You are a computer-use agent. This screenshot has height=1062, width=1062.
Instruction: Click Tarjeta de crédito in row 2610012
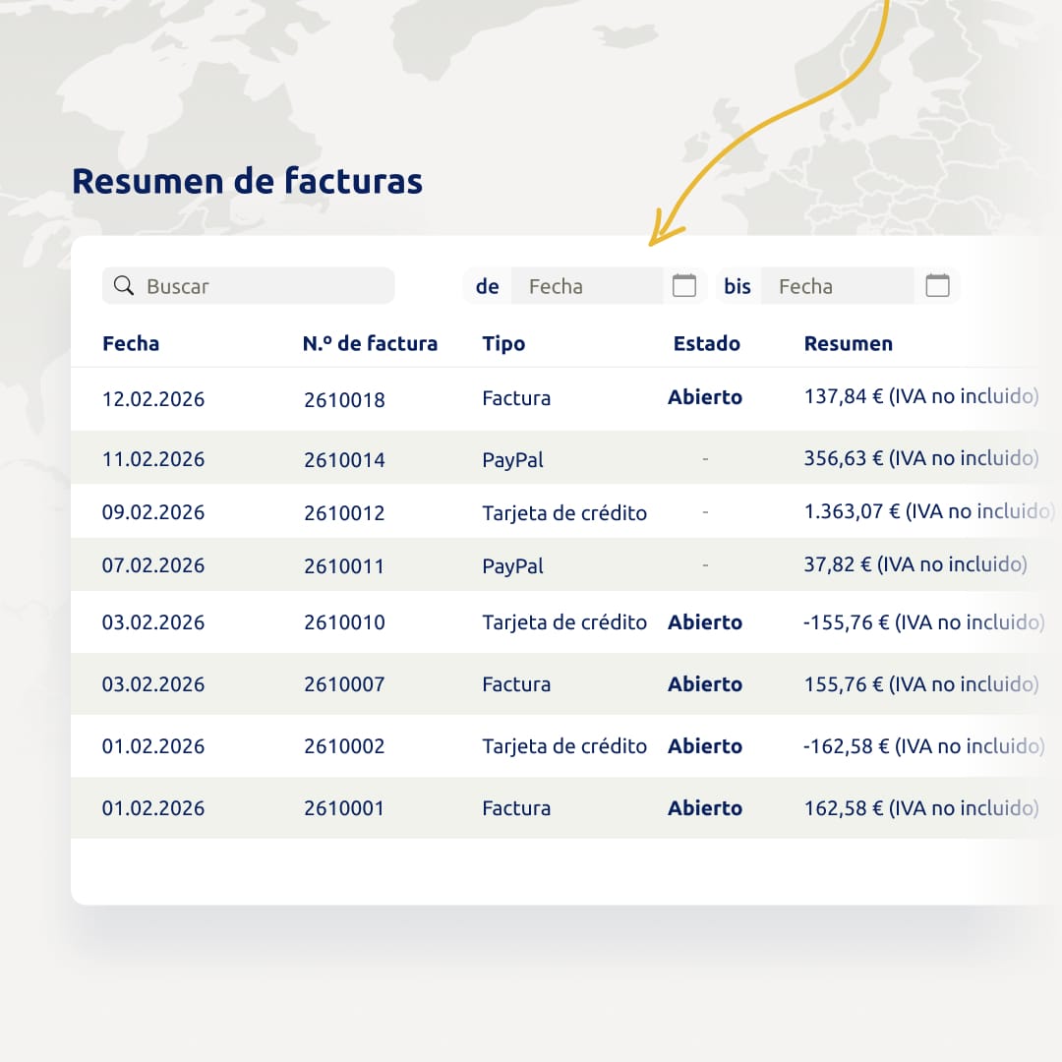[564, 512]
